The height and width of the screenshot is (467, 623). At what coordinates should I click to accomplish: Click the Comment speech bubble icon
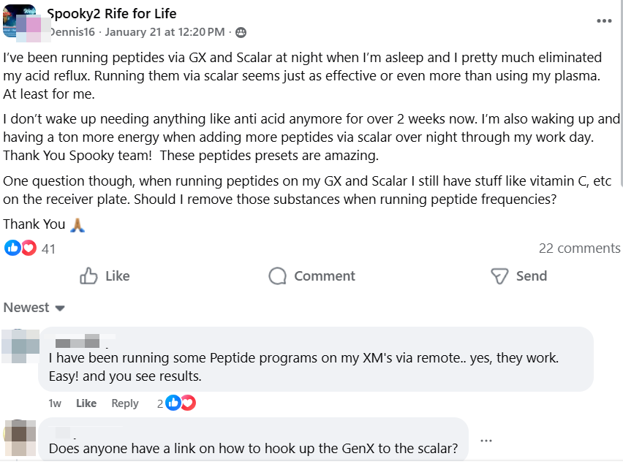coord(277,276)
